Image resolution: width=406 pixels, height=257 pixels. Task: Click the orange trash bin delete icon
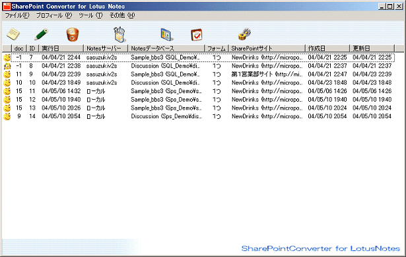click(x=73, y=35)
